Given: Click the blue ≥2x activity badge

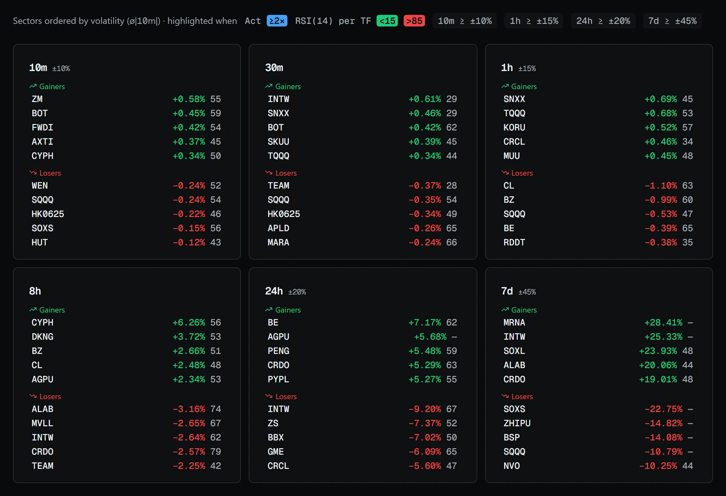Looking at the screenshot, I should coord(277,21).
